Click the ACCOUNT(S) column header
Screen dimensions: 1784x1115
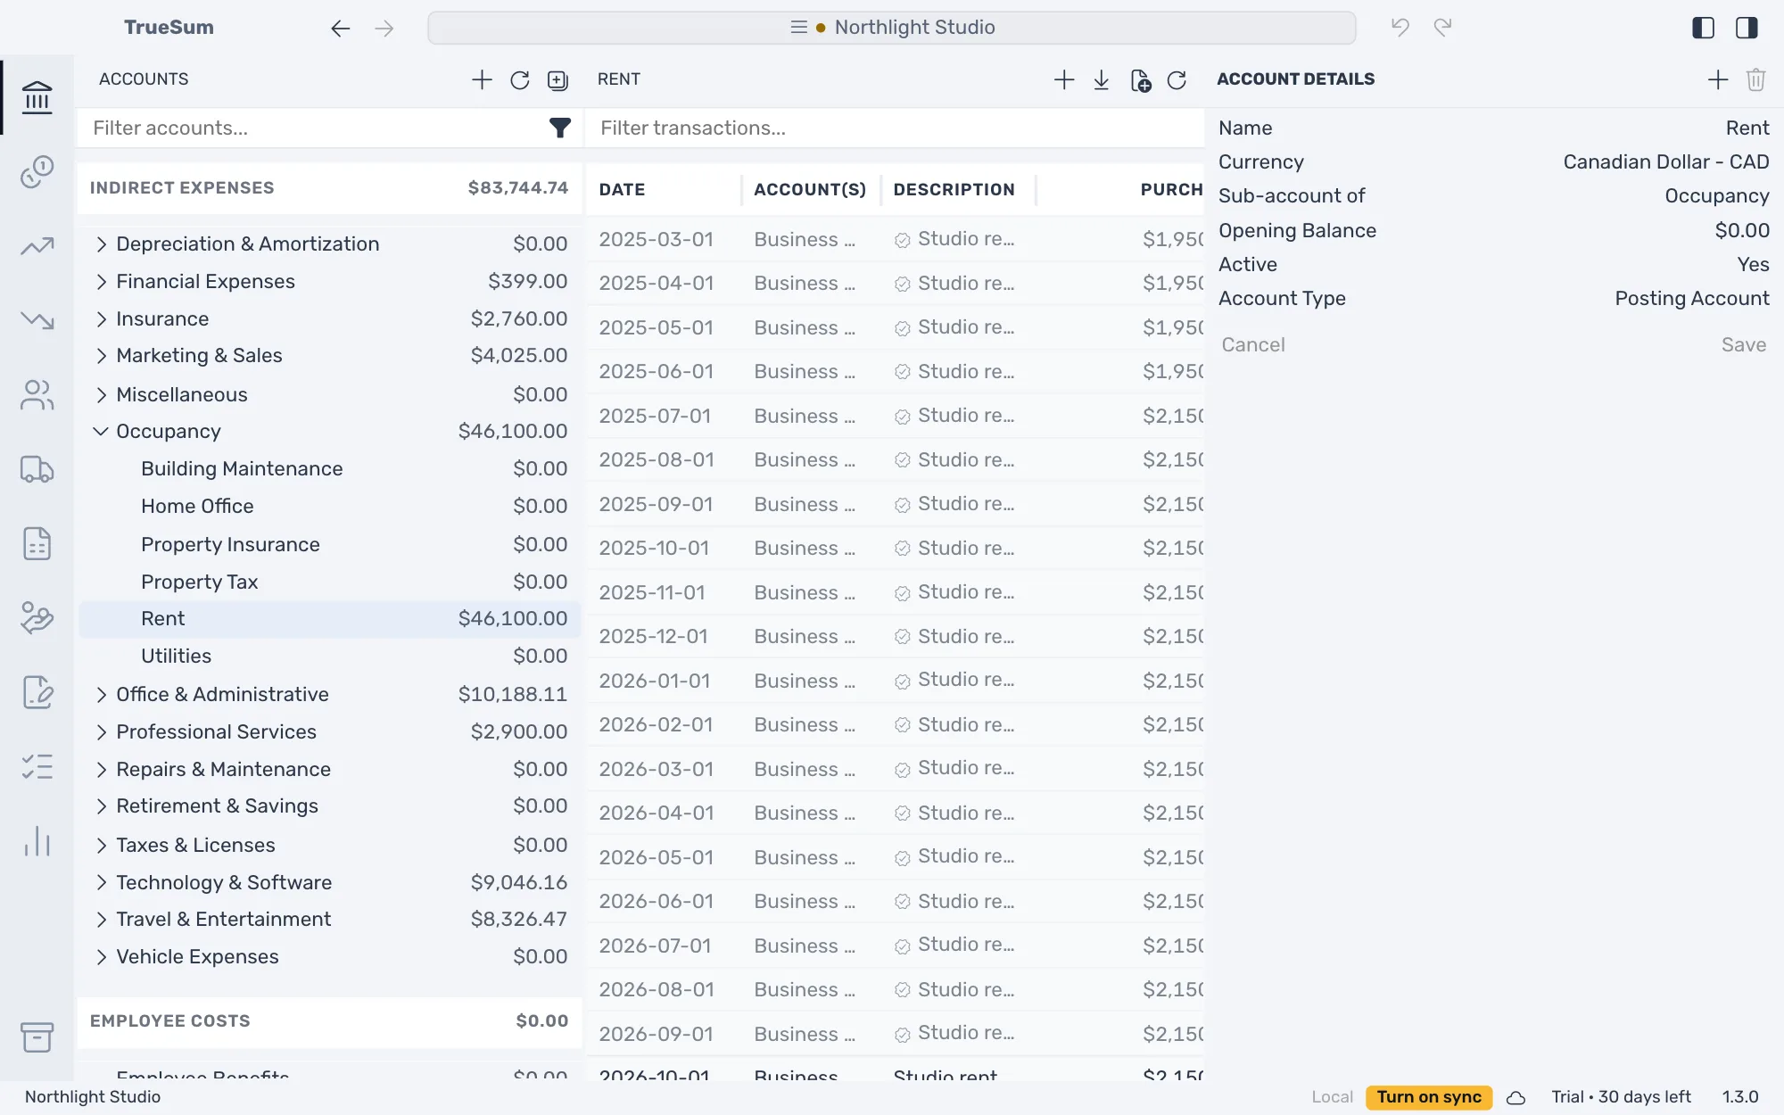coord(809,189)
